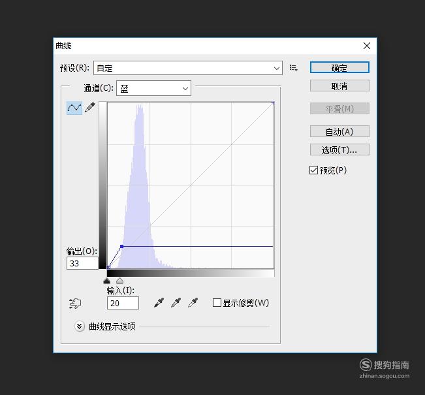Viewport: 425px width, 395px height.
Task: Click the Output (输出) field showing 33
Action: [x=82, y=263]
